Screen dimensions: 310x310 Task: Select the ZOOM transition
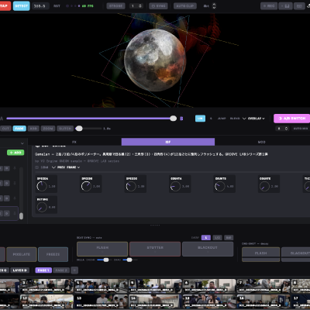point(48,129)
